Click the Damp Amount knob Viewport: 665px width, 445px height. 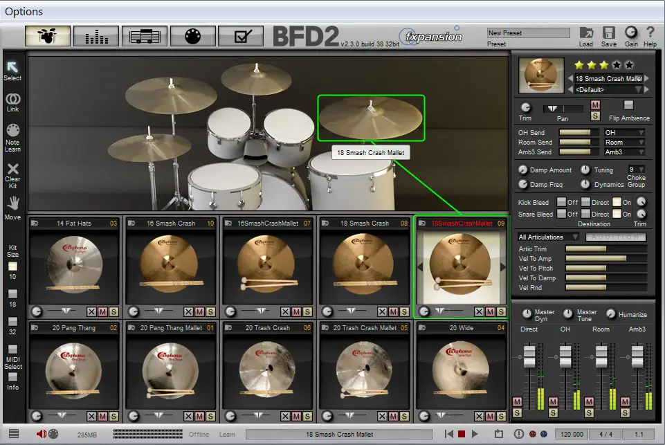(x=523, y=170)
